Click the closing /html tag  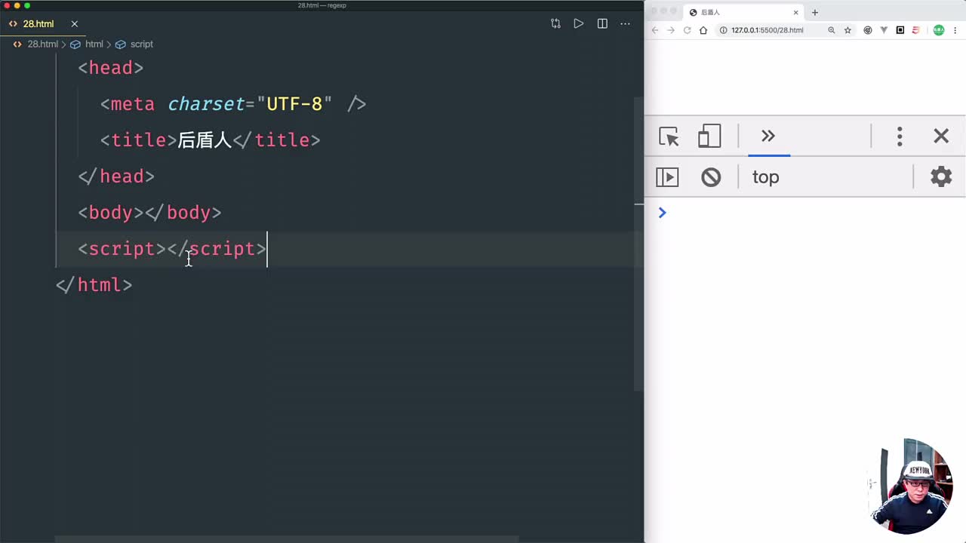(x=94, y=285)
